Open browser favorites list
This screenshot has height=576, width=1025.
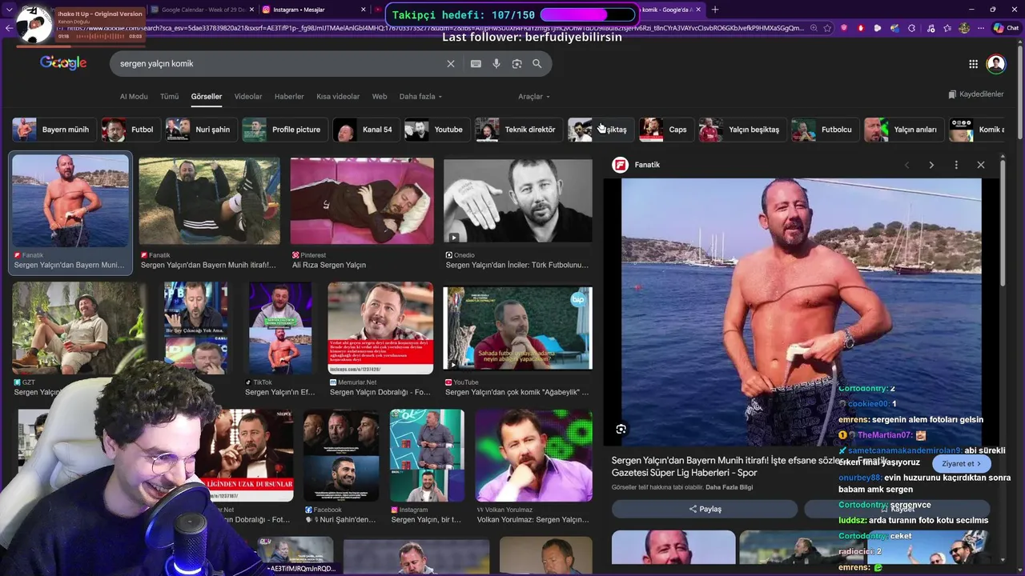coord(947,28)
